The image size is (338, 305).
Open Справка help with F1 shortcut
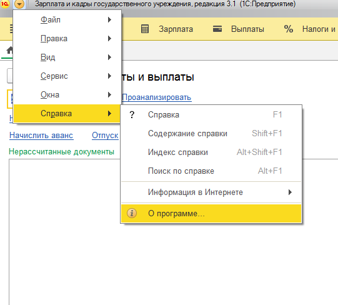211,115
